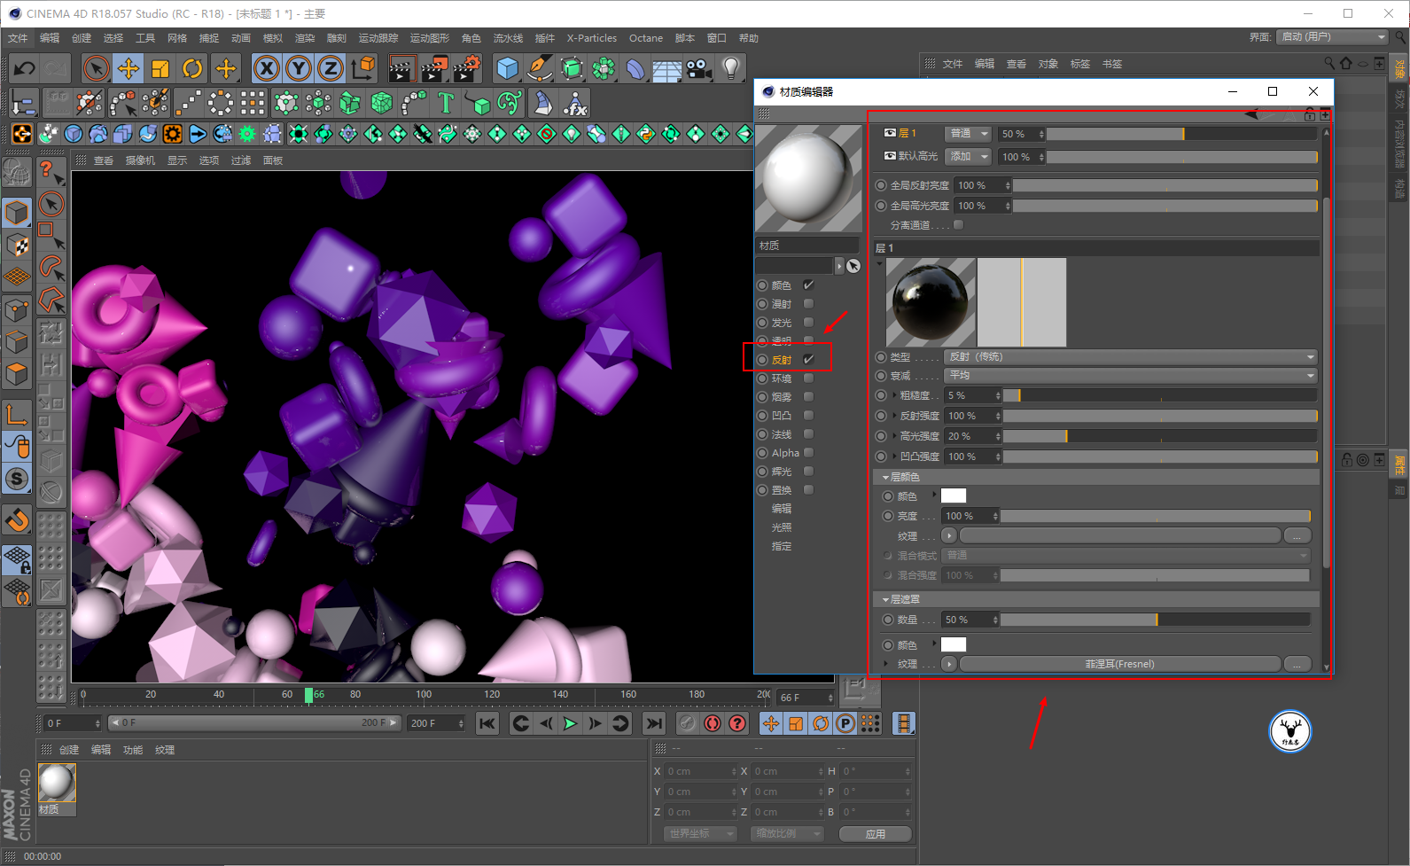The height and width of the screenshot is (866, 1410).
Task: Add a Cube primitive from the toolbar
Action: click(x=507, y=68)
